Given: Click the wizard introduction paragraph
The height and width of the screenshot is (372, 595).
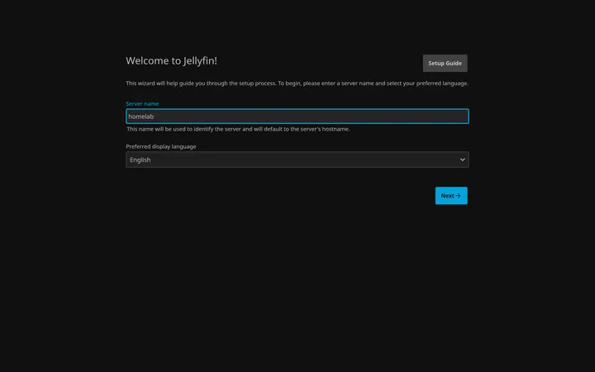Looking at the screenshot, I should tap(297, 83).
